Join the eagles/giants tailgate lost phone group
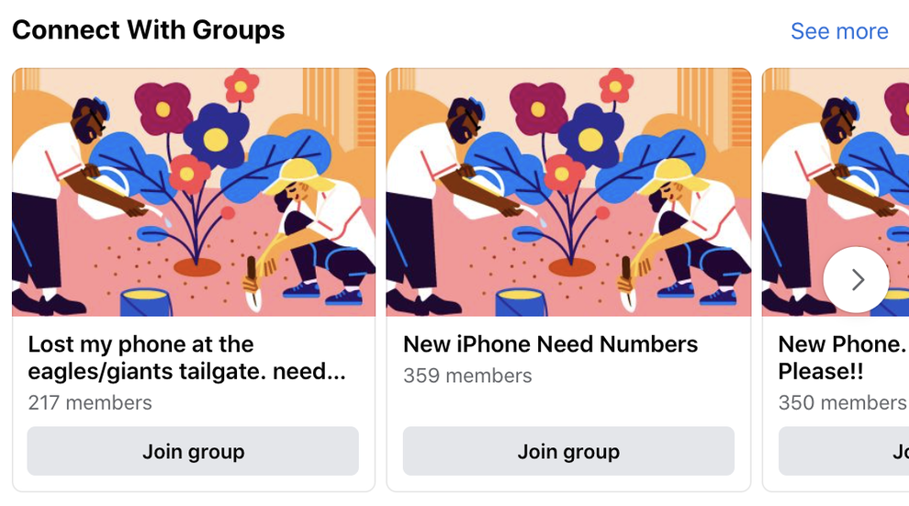Screen dimensions: 909x506 coord(193,451)
